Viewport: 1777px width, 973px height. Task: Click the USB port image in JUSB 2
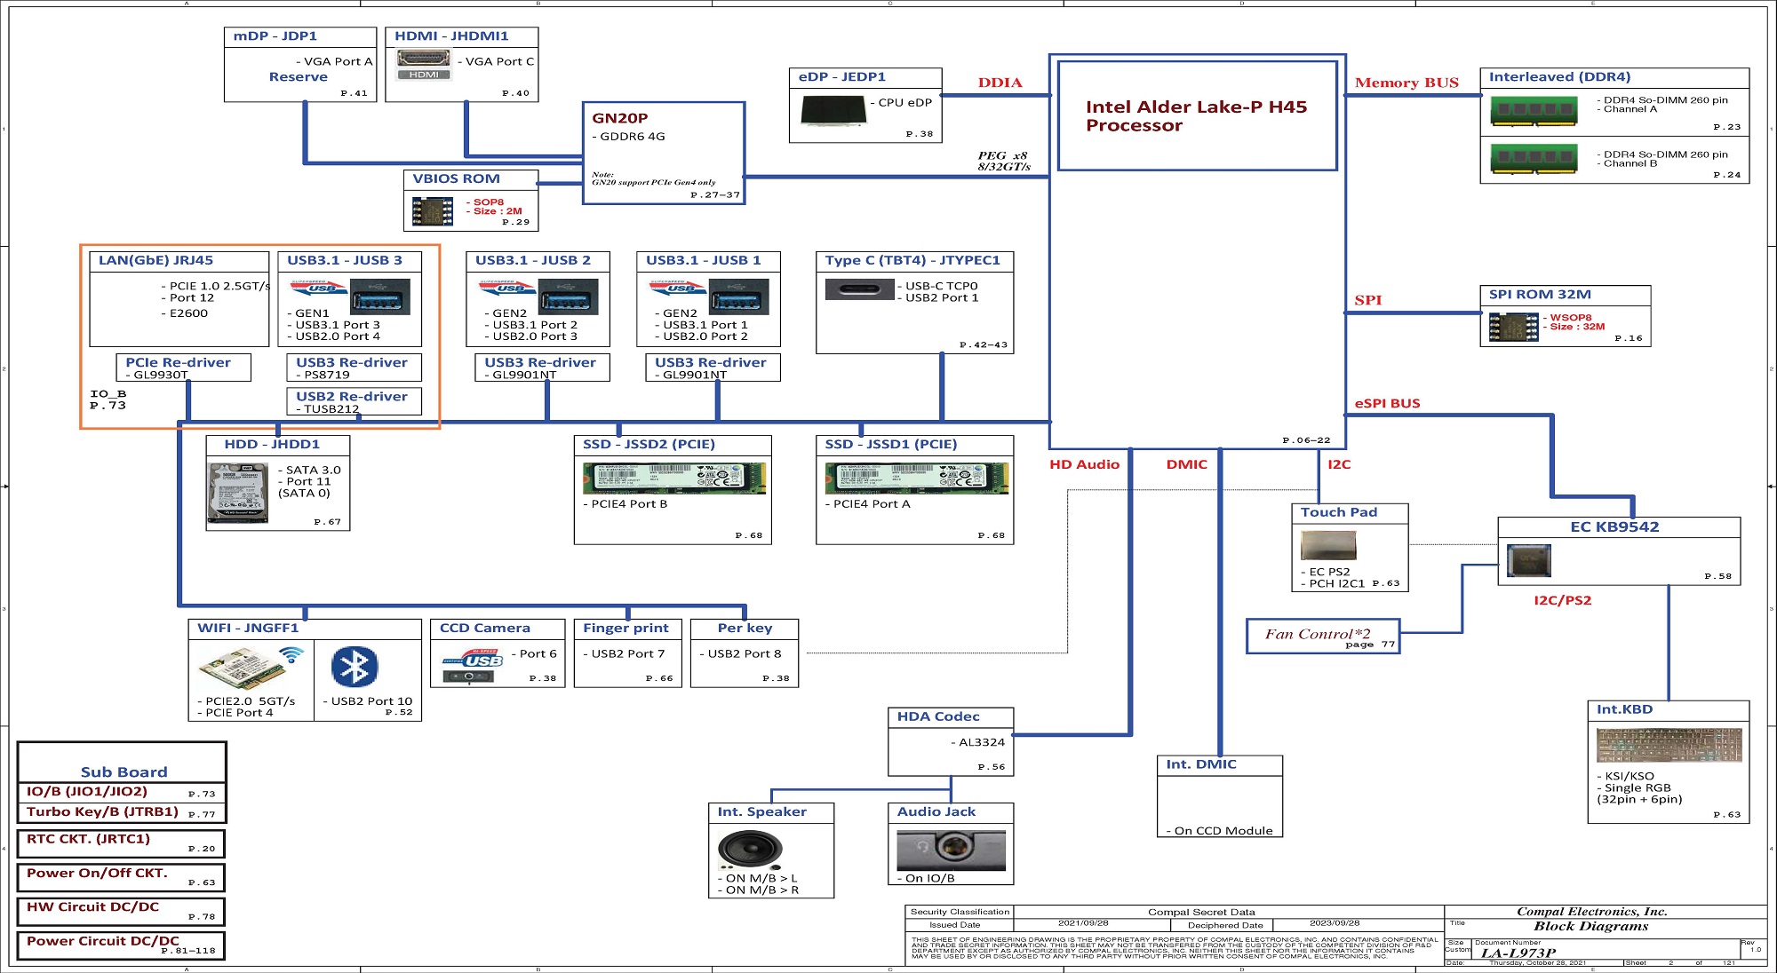(x=569, y=297)
